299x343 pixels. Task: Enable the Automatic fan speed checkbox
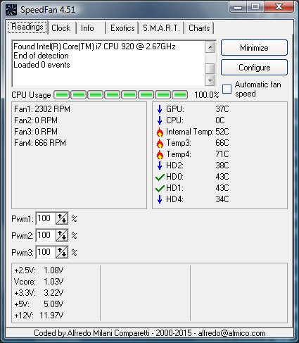point(227,89)
